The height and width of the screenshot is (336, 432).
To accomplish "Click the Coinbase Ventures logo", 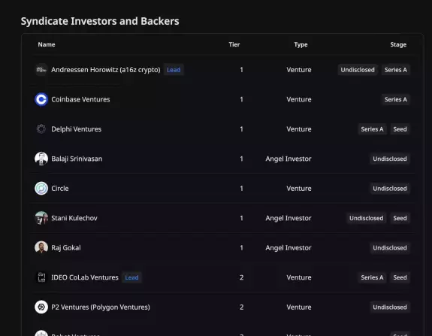I will (x=41, y=99).
